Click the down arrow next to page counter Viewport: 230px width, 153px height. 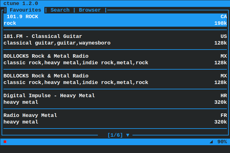128,135
